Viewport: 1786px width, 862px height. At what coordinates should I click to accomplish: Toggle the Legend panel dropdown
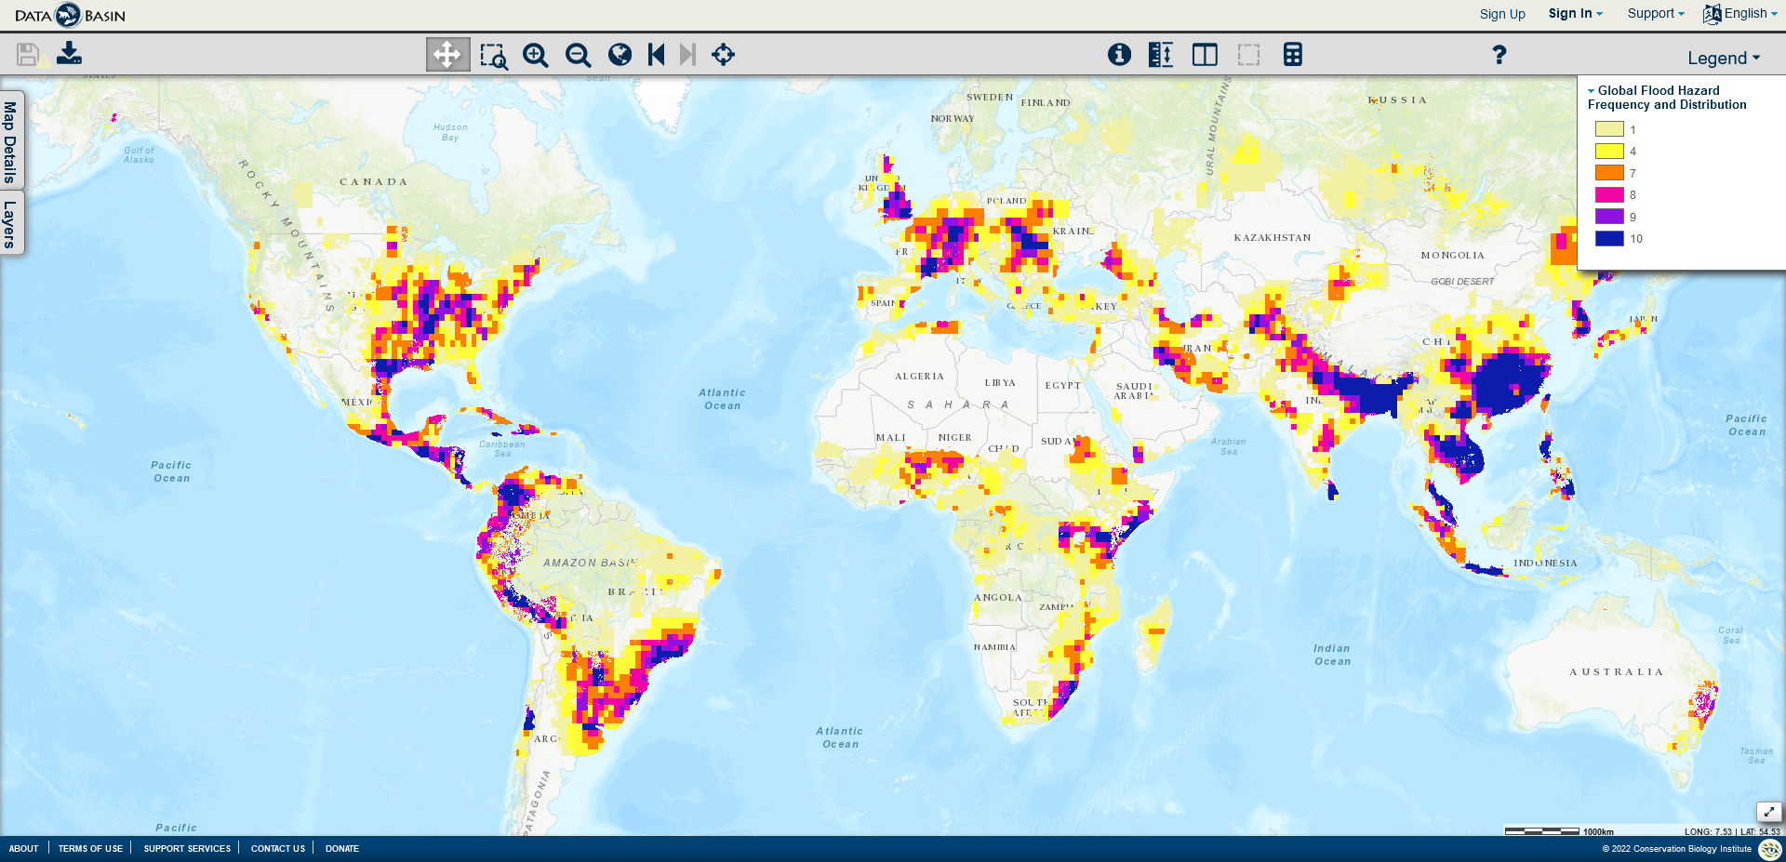(x=1724, y=58)
